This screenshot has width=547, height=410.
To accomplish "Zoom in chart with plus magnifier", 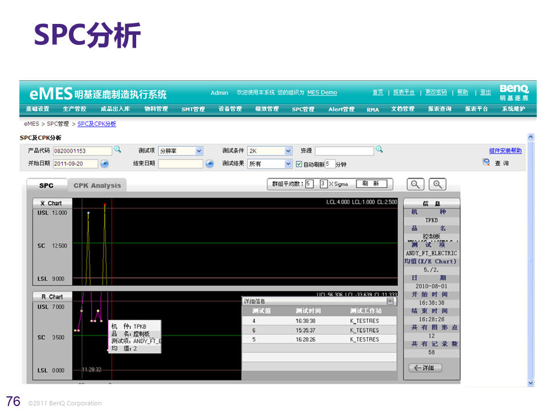I will coord(438,184).
